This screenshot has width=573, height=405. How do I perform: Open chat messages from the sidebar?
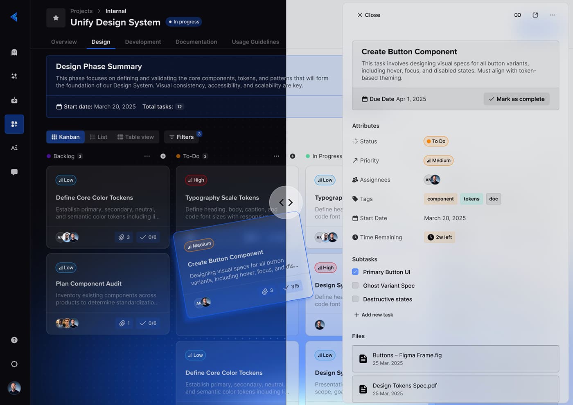(x=14, y=172)
